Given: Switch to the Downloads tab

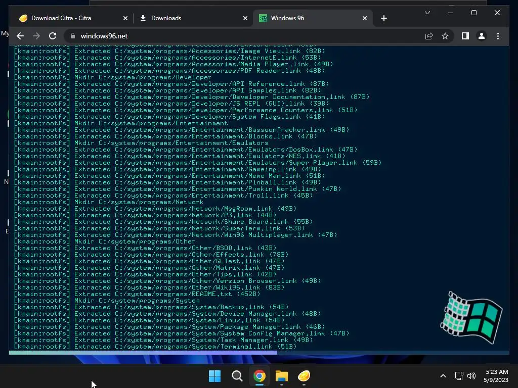Looking at the screenshot, I should pos(193,18).
